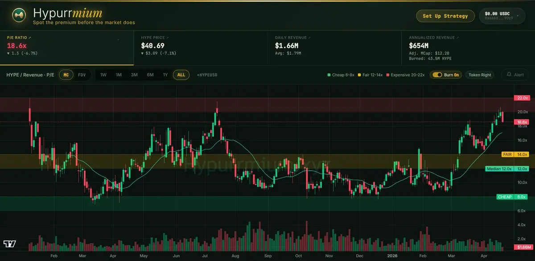Click the Set Up Strategy button

445,16
